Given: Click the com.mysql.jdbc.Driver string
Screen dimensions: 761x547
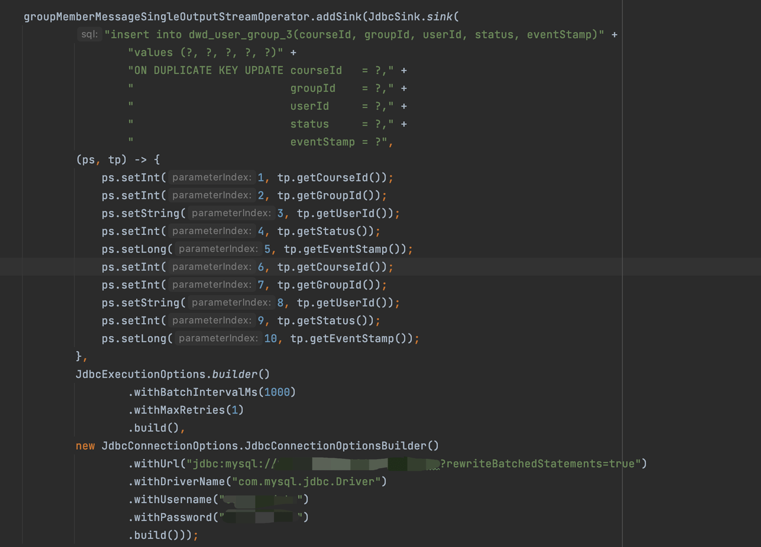Looking at the screenshot, I should (x=306, y=481).
